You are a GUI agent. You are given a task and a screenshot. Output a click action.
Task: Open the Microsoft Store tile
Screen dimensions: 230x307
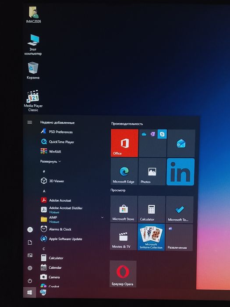(124, 209)
